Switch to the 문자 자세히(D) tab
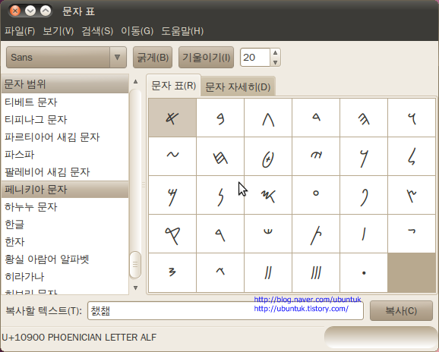 click(x=238, y=86)
